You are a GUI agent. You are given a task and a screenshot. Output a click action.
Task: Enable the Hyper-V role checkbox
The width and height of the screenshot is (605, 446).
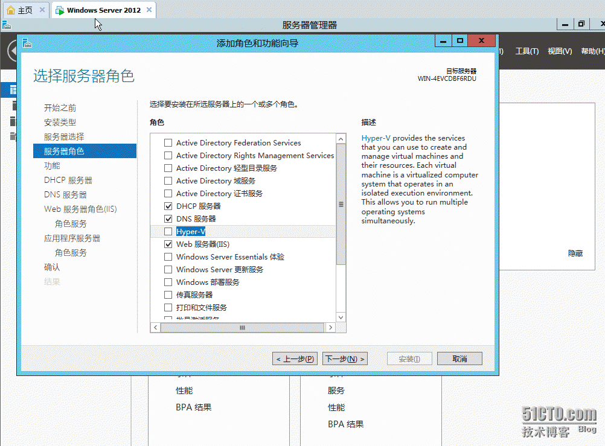168,232
